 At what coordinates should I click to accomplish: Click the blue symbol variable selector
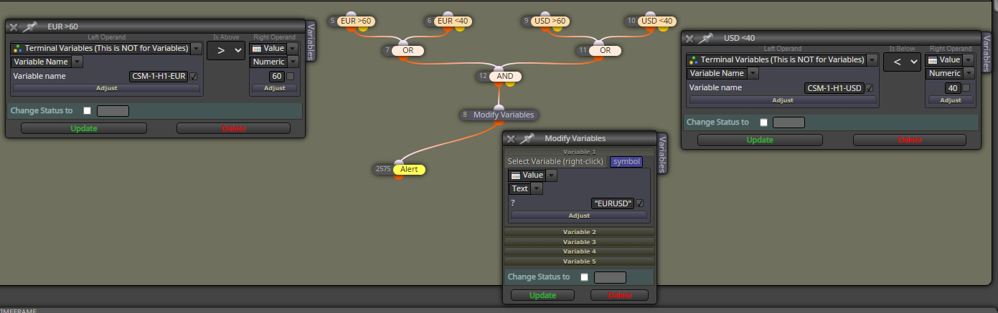tap(626, 162)
